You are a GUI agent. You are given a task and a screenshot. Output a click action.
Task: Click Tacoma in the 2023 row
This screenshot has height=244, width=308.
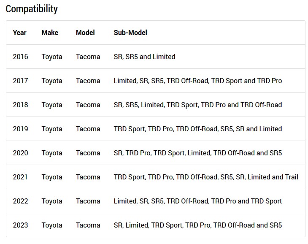tap(88, 225)
